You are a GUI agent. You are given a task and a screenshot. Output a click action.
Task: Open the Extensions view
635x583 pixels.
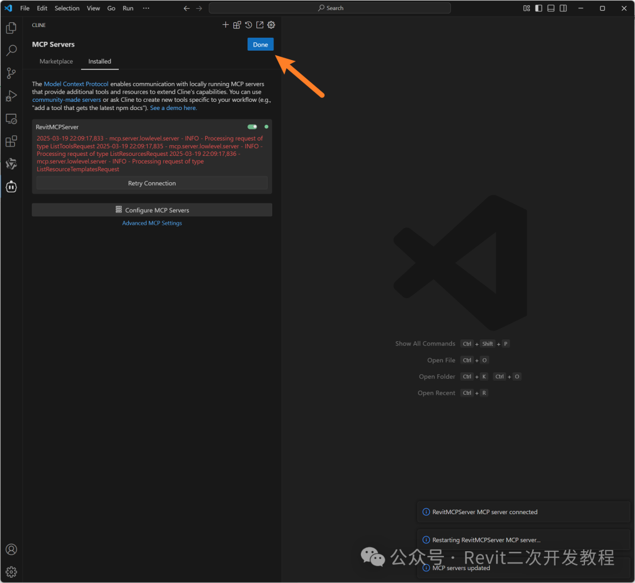click(11, 141)
